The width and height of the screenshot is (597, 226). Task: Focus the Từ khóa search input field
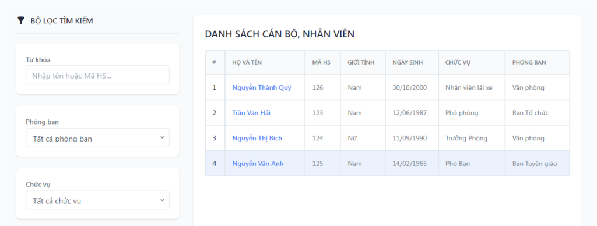(97, 75)
